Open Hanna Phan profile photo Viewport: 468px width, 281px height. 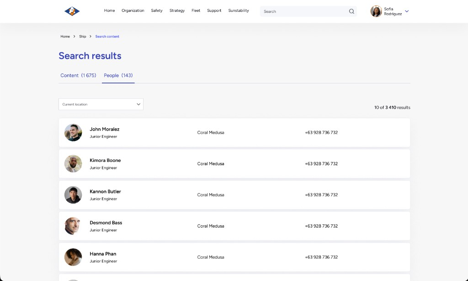[x=73, y=257]
